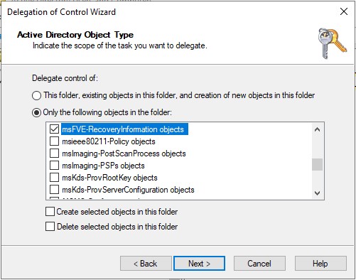Select 'This folder, existing objects' radio option
The image size is (356, 280).
point(36,95)
